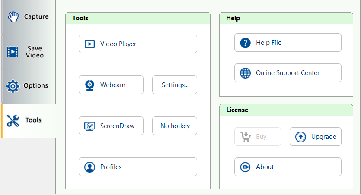Go to the Options tab
Image resolution: width=361 pixels, height=195 pixels.
click(x=29, y=86)
